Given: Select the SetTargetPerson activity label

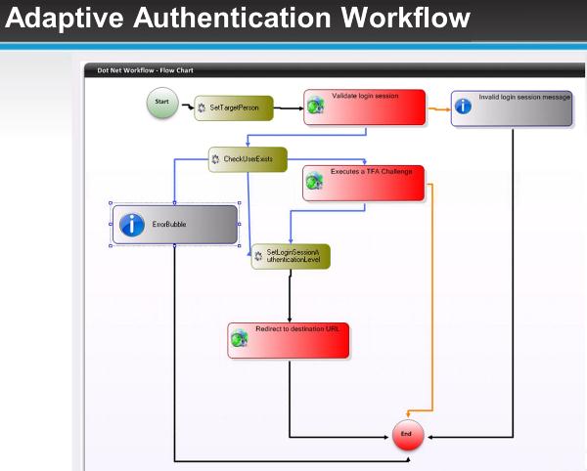Looking at the screenshot, I should point(234,107).
